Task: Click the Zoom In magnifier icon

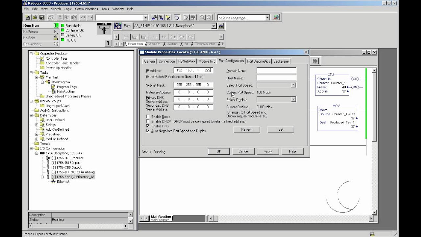Action: point(202,18)
